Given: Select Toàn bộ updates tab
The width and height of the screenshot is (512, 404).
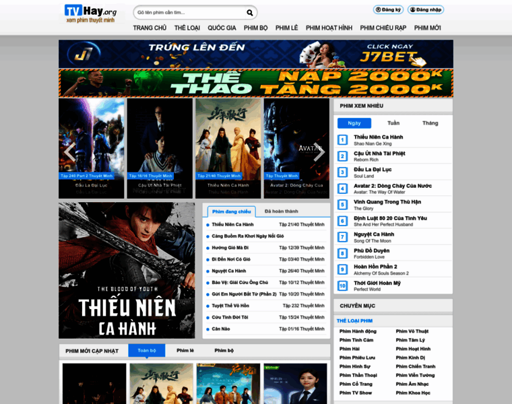Looking at the screenshot, I should coord(147,351).
